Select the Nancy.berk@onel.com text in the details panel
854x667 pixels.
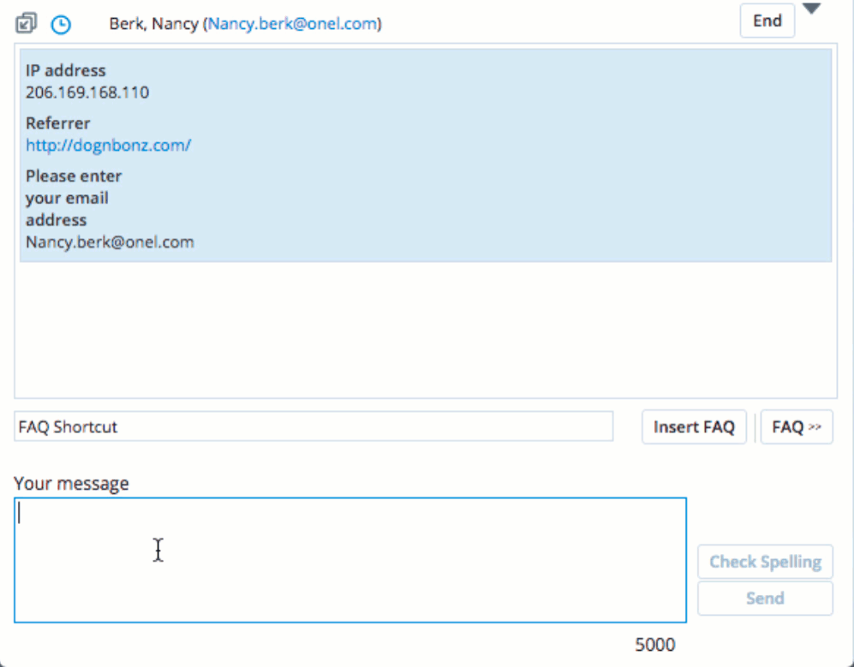[x=110, y=242]
